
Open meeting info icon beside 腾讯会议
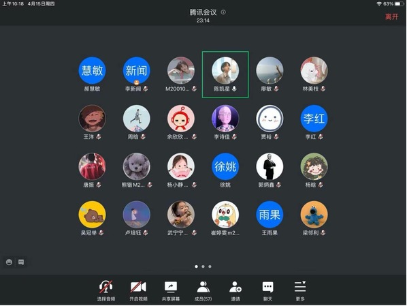(223, 12)
